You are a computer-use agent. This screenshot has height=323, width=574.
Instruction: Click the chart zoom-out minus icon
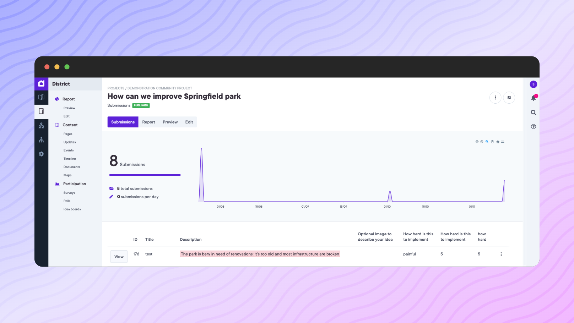click(x=482, y=142)
